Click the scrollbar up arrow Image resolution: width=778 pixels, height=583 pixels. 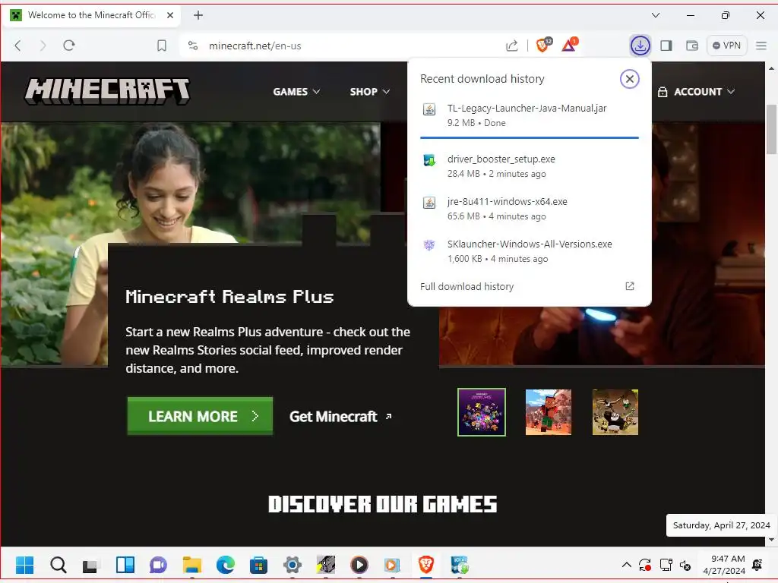click(x=771, y=68)
